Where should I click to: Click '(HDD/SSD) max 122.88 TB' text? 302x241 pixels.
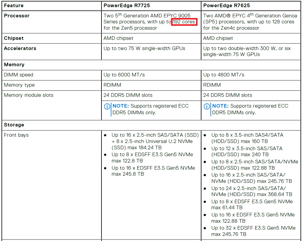pyautogui.click(x=243, y=168)
